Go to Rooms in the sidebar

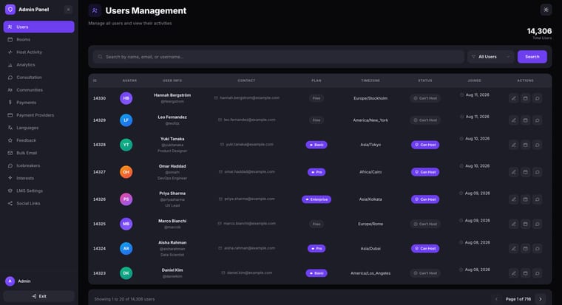(x=38, y=39)
